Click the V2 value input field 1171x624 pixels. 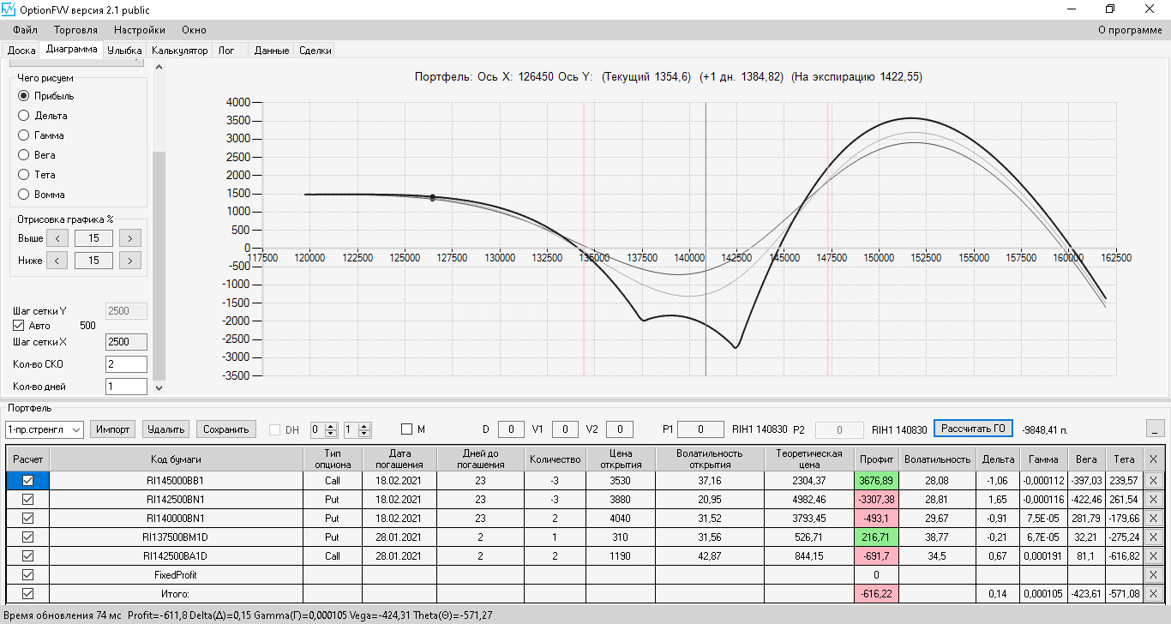click(x=620, y=429)
